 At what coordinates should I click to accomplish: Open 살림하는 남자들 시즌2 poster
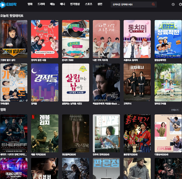tap(75, 83)
